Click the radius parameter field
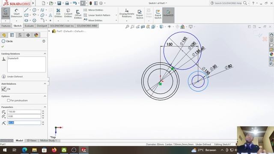This screenshot has width=274, height=154. 24,123
